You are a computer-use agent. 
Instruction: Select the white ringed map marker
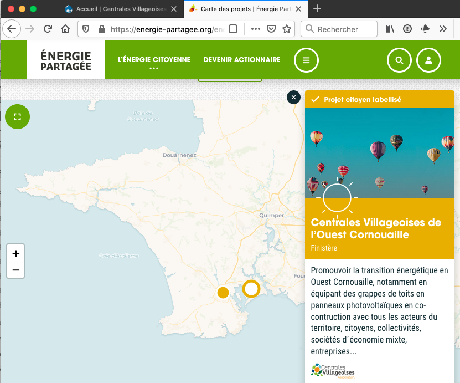click(251, 289)
